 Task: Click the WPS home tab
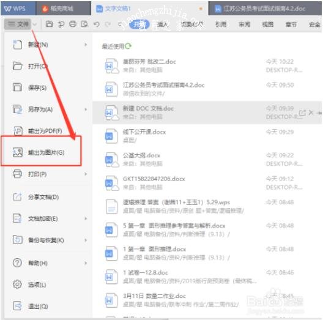(18, 9)
